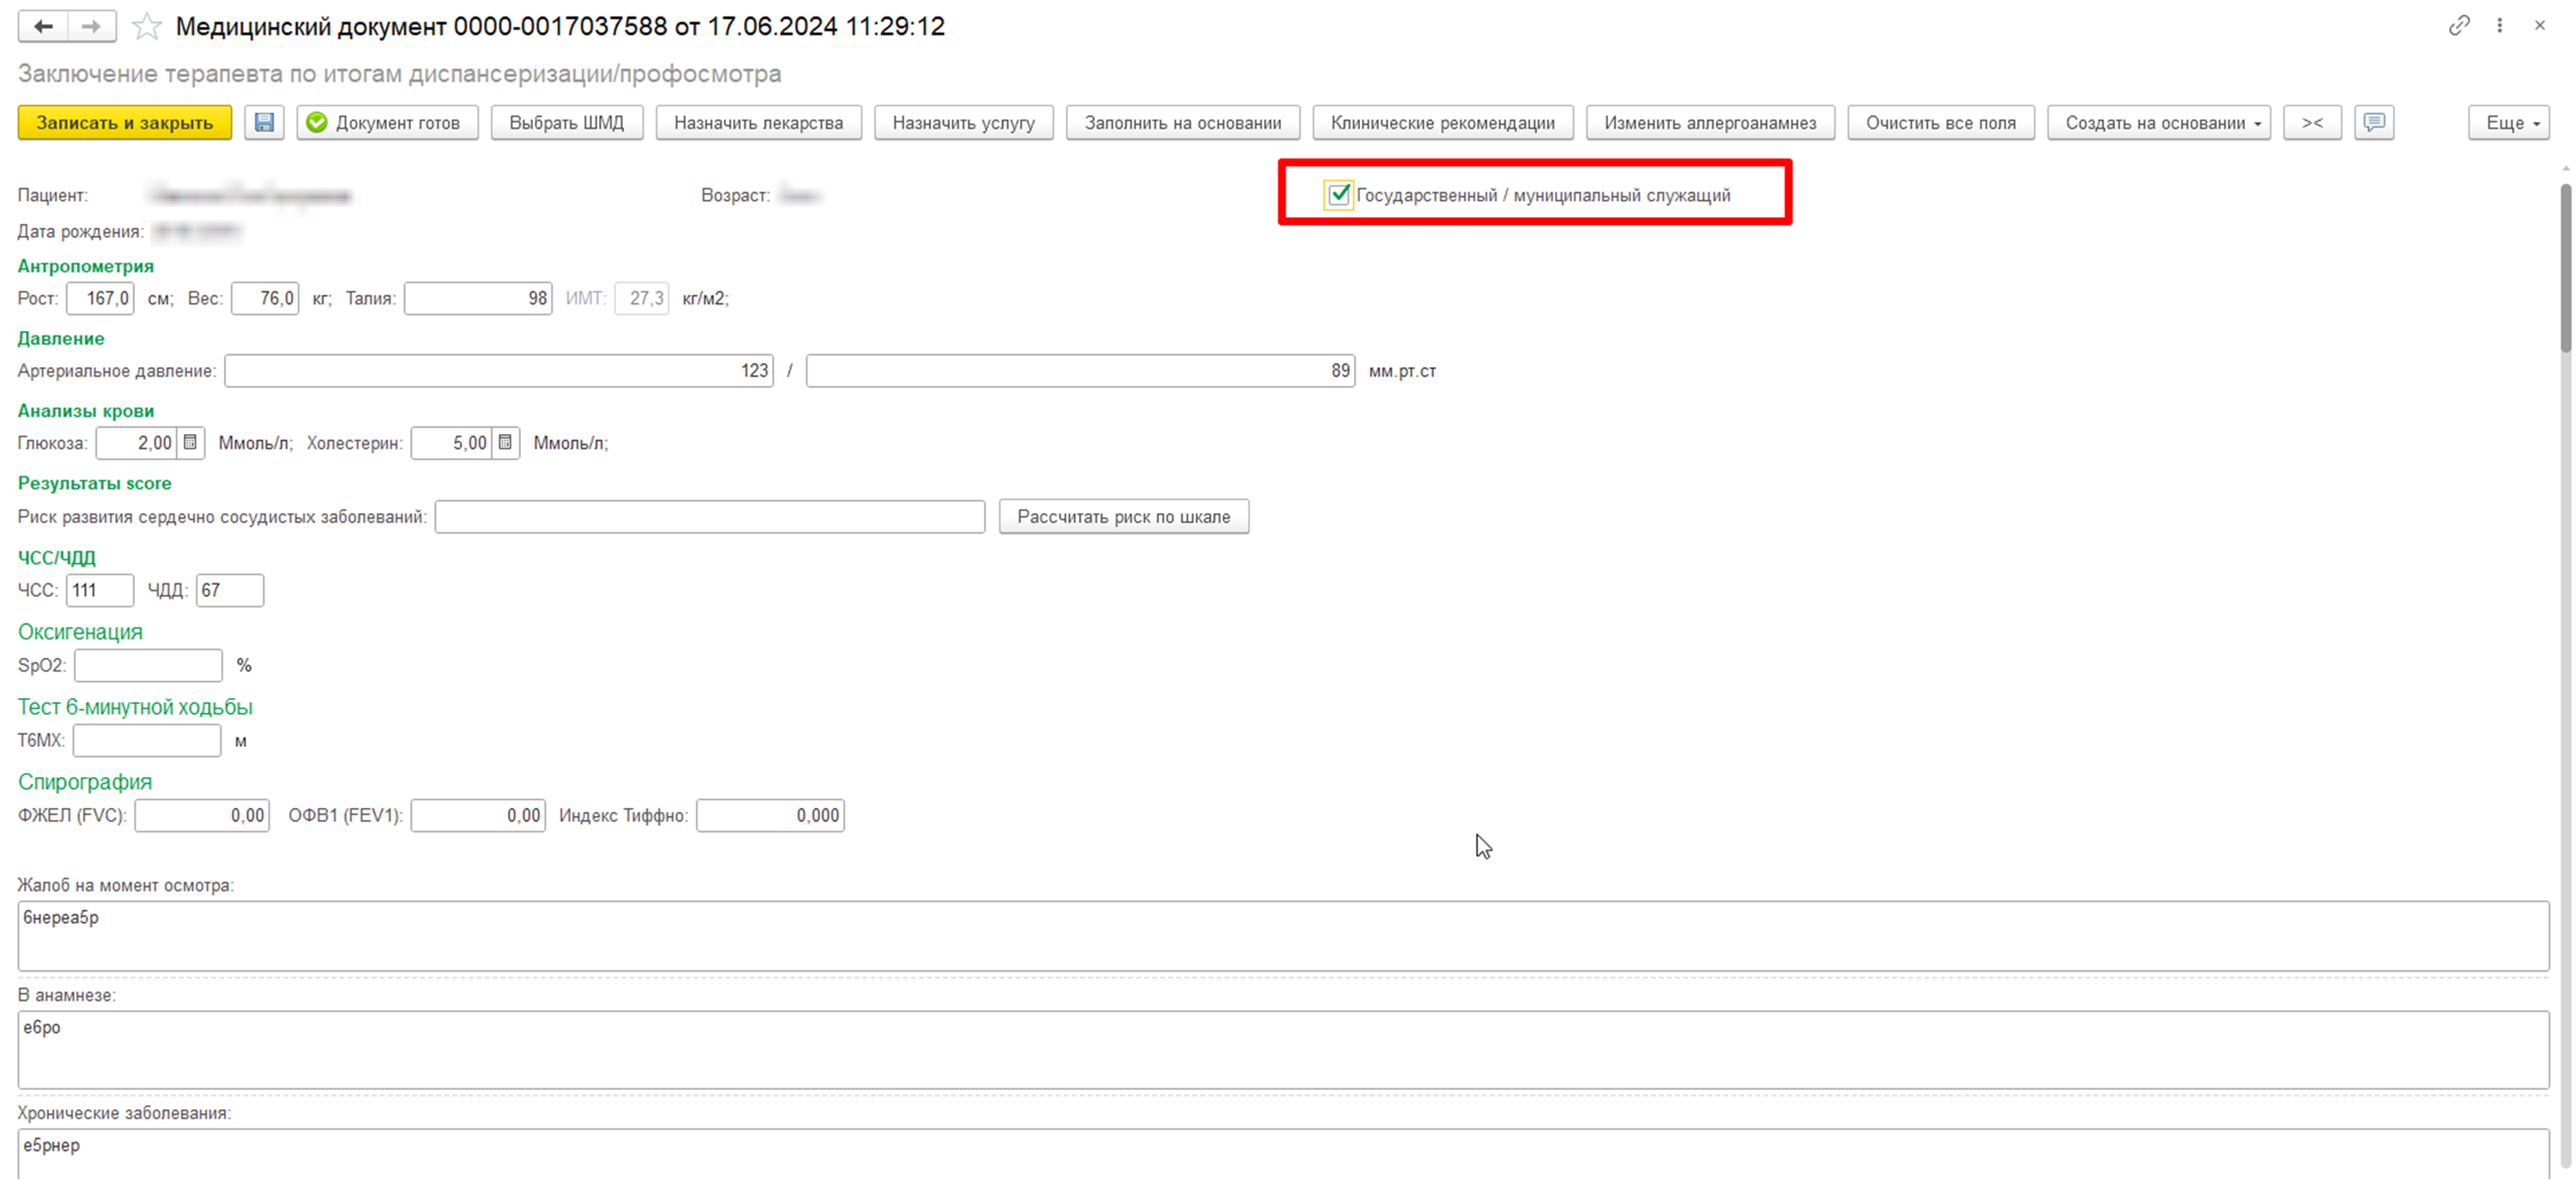Viewport: 2576px width, 1181px height.
Task: Copy link using the chain icon
Action: tap(2459, 26)
